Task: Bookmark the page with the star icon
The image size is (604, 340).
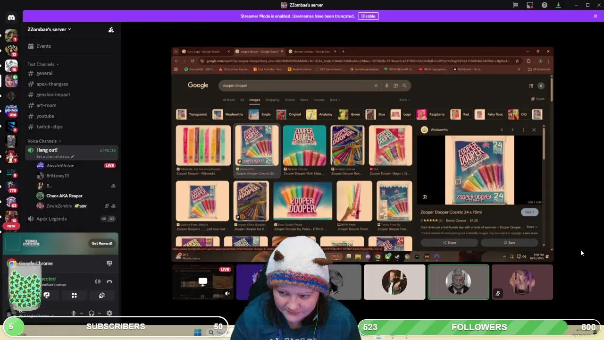Action: pyautogui.click(x=517, y=61)
